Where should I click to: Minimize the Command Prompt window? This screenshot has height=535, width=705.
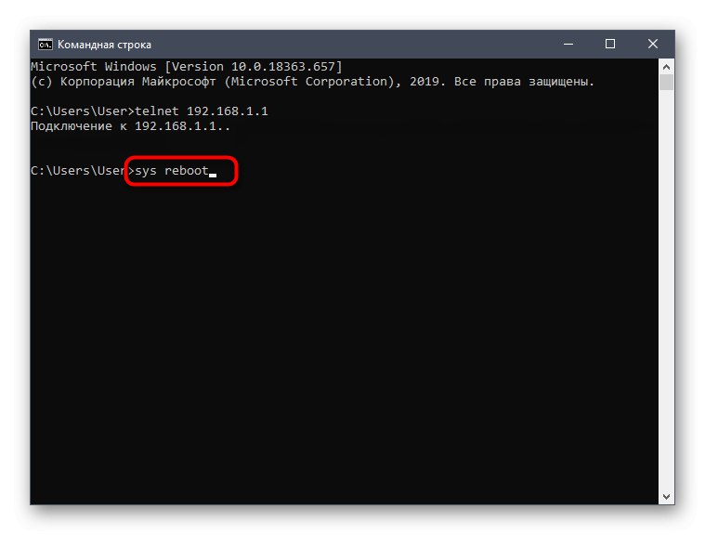pyautogui.click(x=568, y=44)
